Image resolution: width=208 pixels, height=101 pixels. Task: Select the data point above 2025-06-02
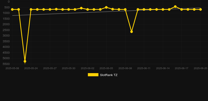(88, 9)
